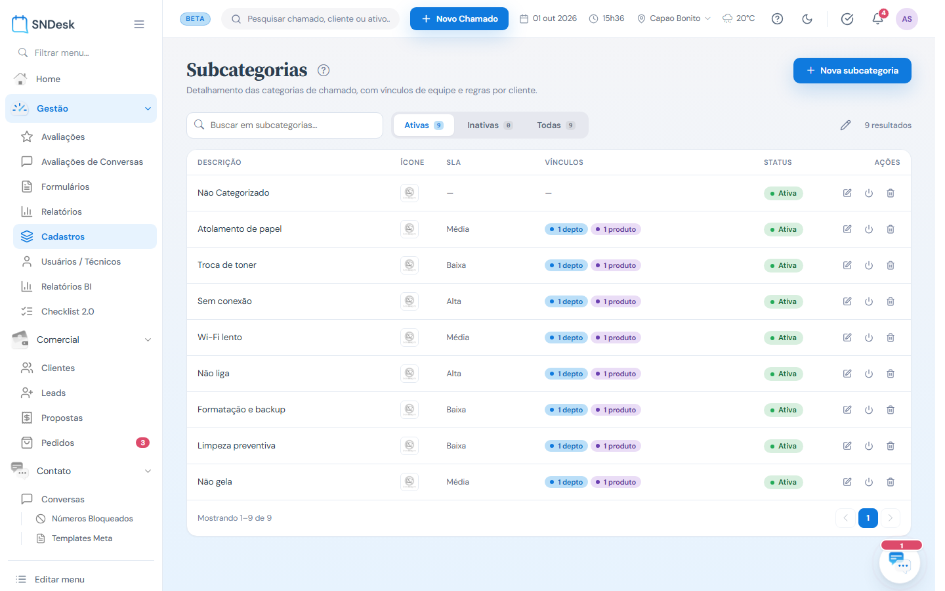Image resolution: width=945 pixels, height=591 pixels.
Task: Delete the Não gela subcategory
Action: [x=891, y=482]
